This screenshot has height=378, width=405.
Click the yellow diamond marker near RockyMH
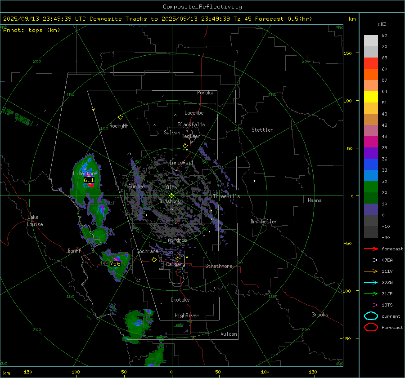point(120,117)
